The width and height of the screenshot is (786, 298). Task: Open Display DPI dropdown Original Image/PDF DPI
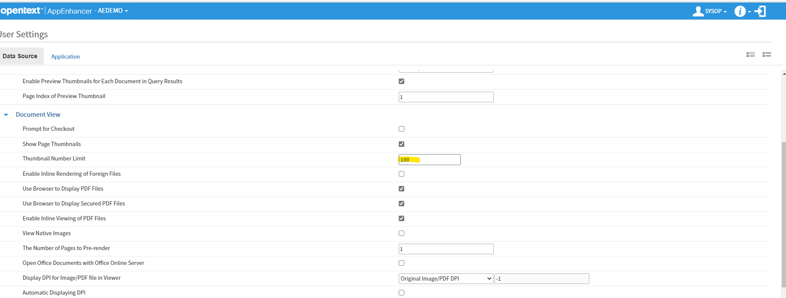coord(446,279)
